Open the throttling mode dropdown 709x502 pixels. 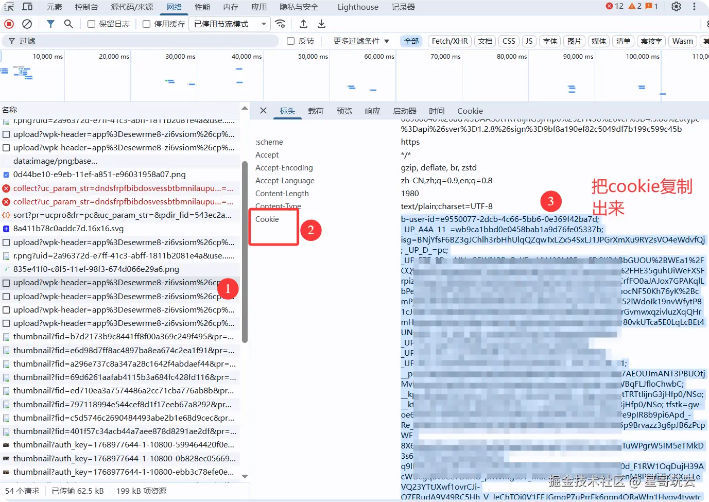click(230, 24)
